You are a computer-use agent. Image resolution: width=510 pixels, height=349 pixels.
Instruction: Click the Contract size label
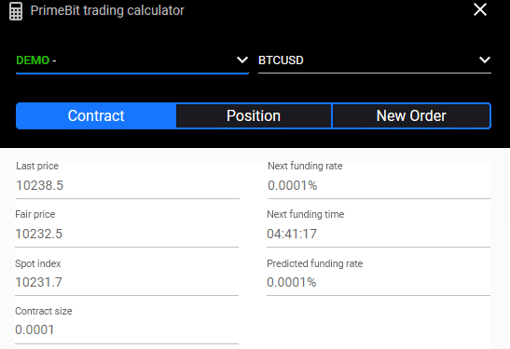(44, 311)
